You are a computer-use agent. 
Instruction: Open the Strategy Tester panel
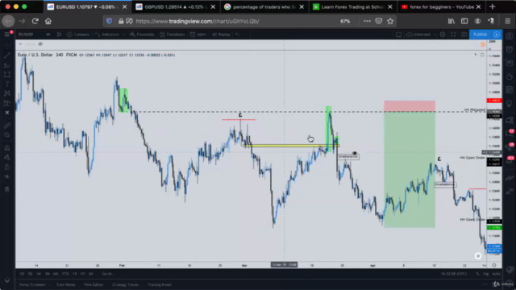click(125, 284)
